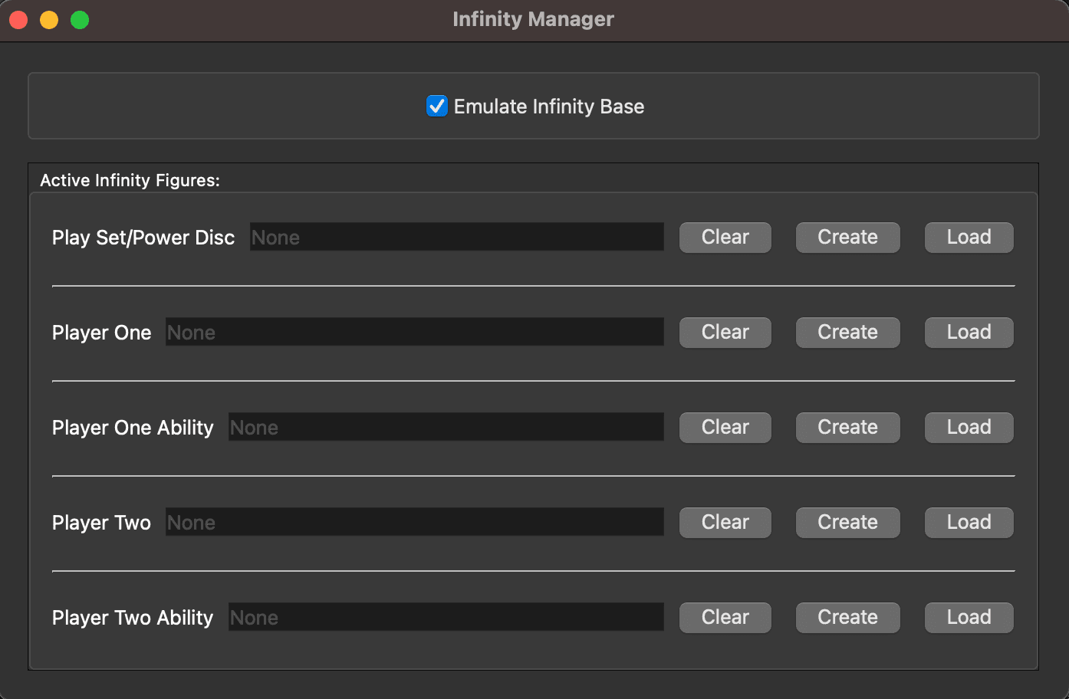Create a Player One Ability figure
The height and width of the screenshot is (699, 1069).
(848, 428)
